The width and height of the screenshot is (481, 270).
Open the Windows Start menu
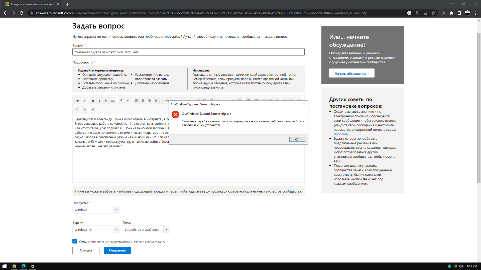click(x=5, y=266)
